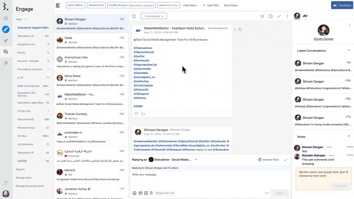The image size is (354, 199).
Task: Snooze conversation using the clock icon
Action: tap(270, 16)
